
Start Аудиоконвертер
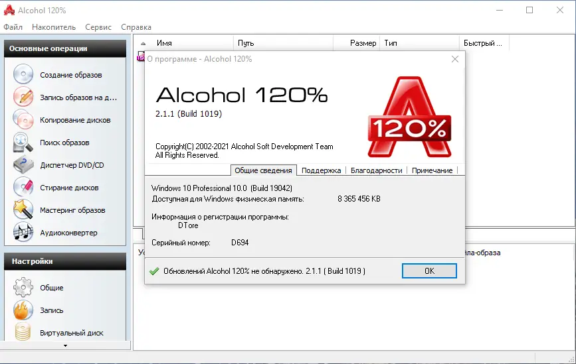(68, 233)
